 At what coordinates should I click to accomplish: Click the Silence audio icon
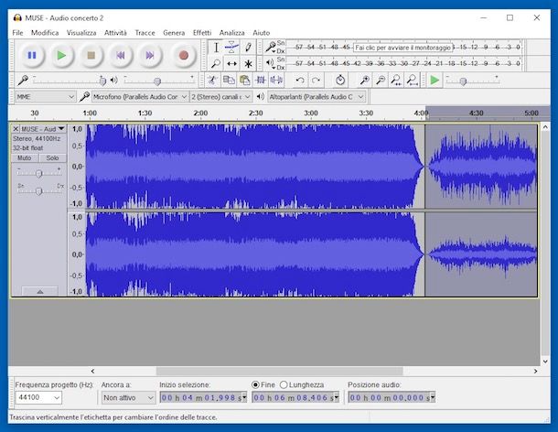[x=276, y=81]
